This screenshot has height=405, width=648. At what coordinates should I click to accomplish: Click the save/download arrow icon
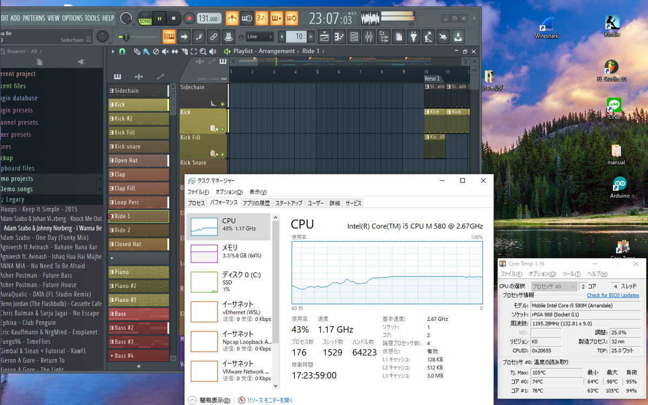click(x=457, y=37)
